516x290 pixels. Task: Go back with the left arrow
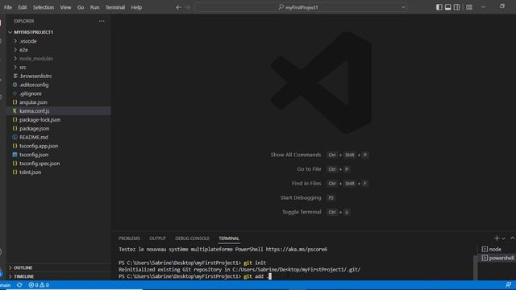(178, 7)
